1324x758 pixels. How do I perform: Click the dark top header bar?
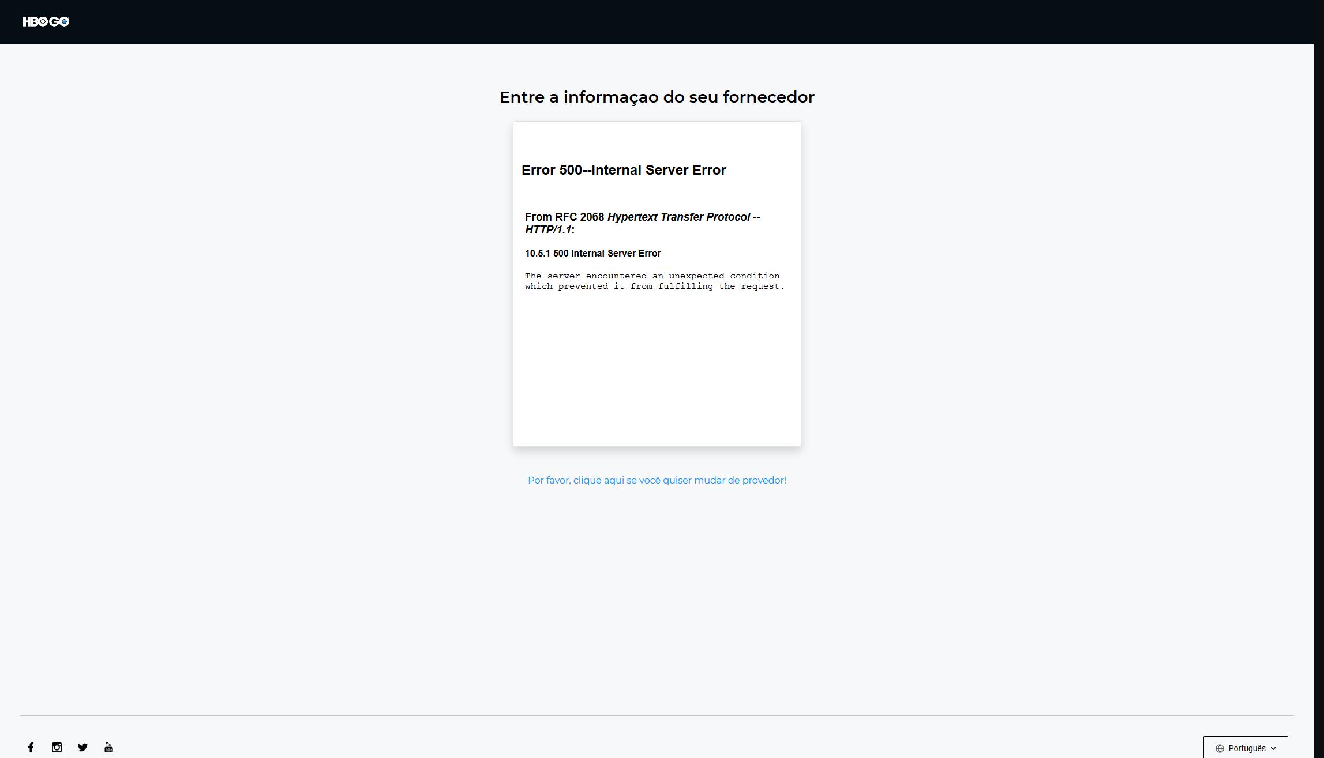coord(657,22)
